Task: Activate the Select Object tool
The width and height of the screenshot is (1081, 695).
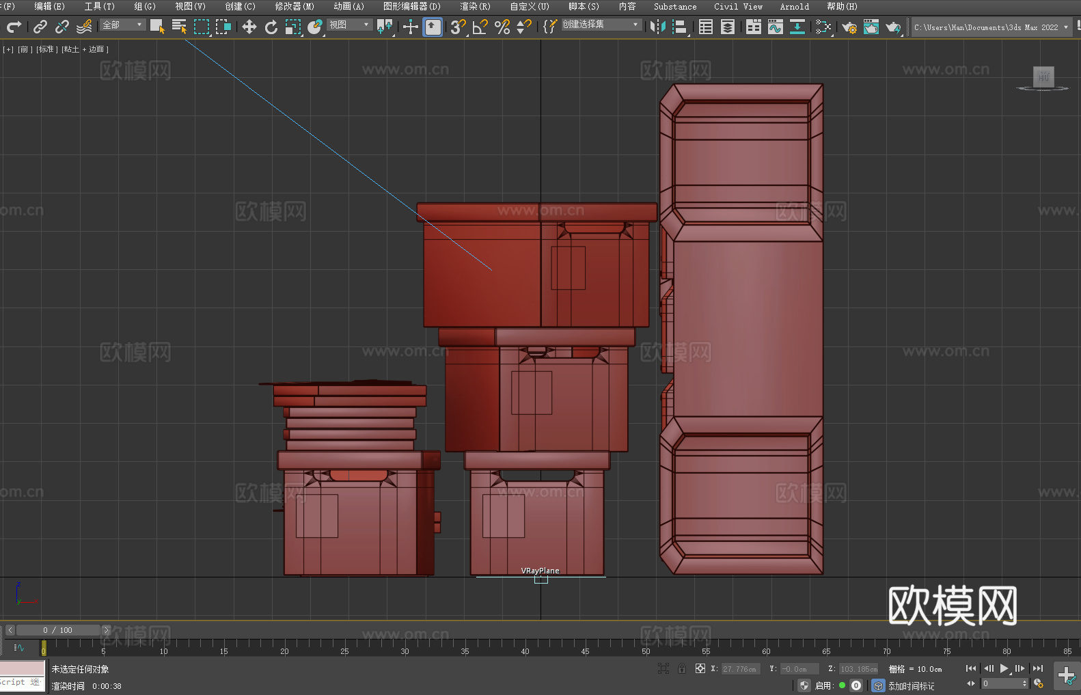Action: point(157,27)
